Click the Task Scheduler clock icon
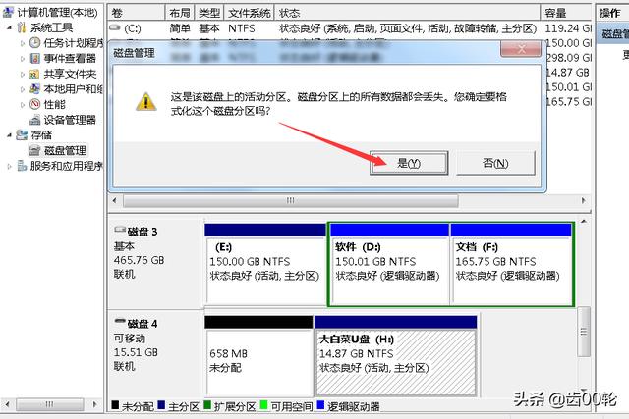This screenshot has width=629, height=419. [35, 43]
